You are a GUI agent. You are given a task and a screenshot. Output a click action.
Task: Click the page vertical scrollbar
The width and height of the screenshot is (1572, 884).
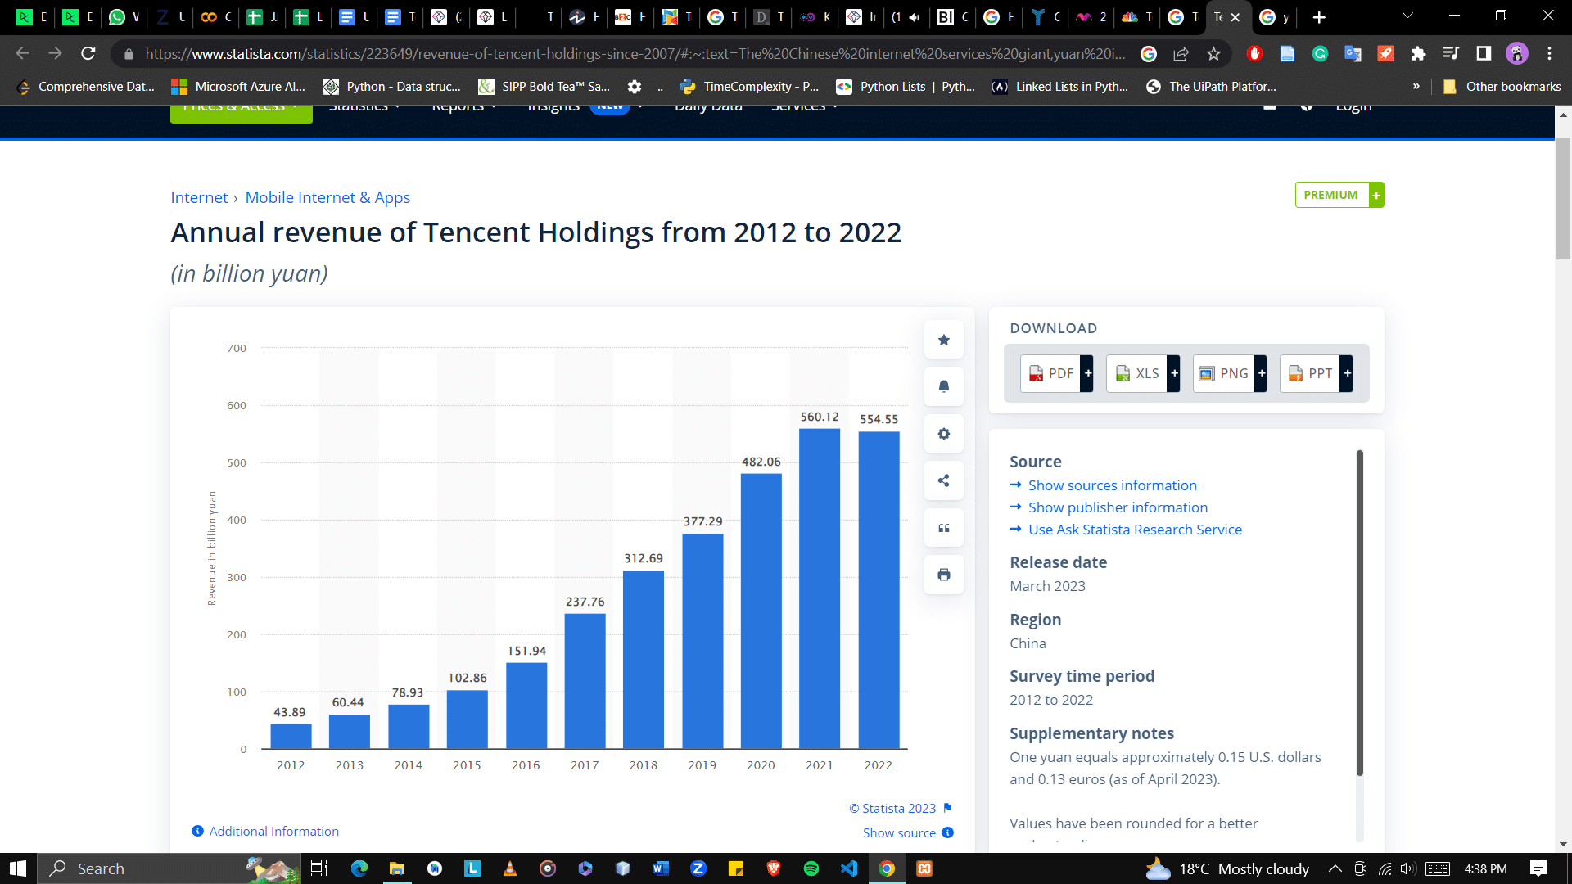(1564, 198)
